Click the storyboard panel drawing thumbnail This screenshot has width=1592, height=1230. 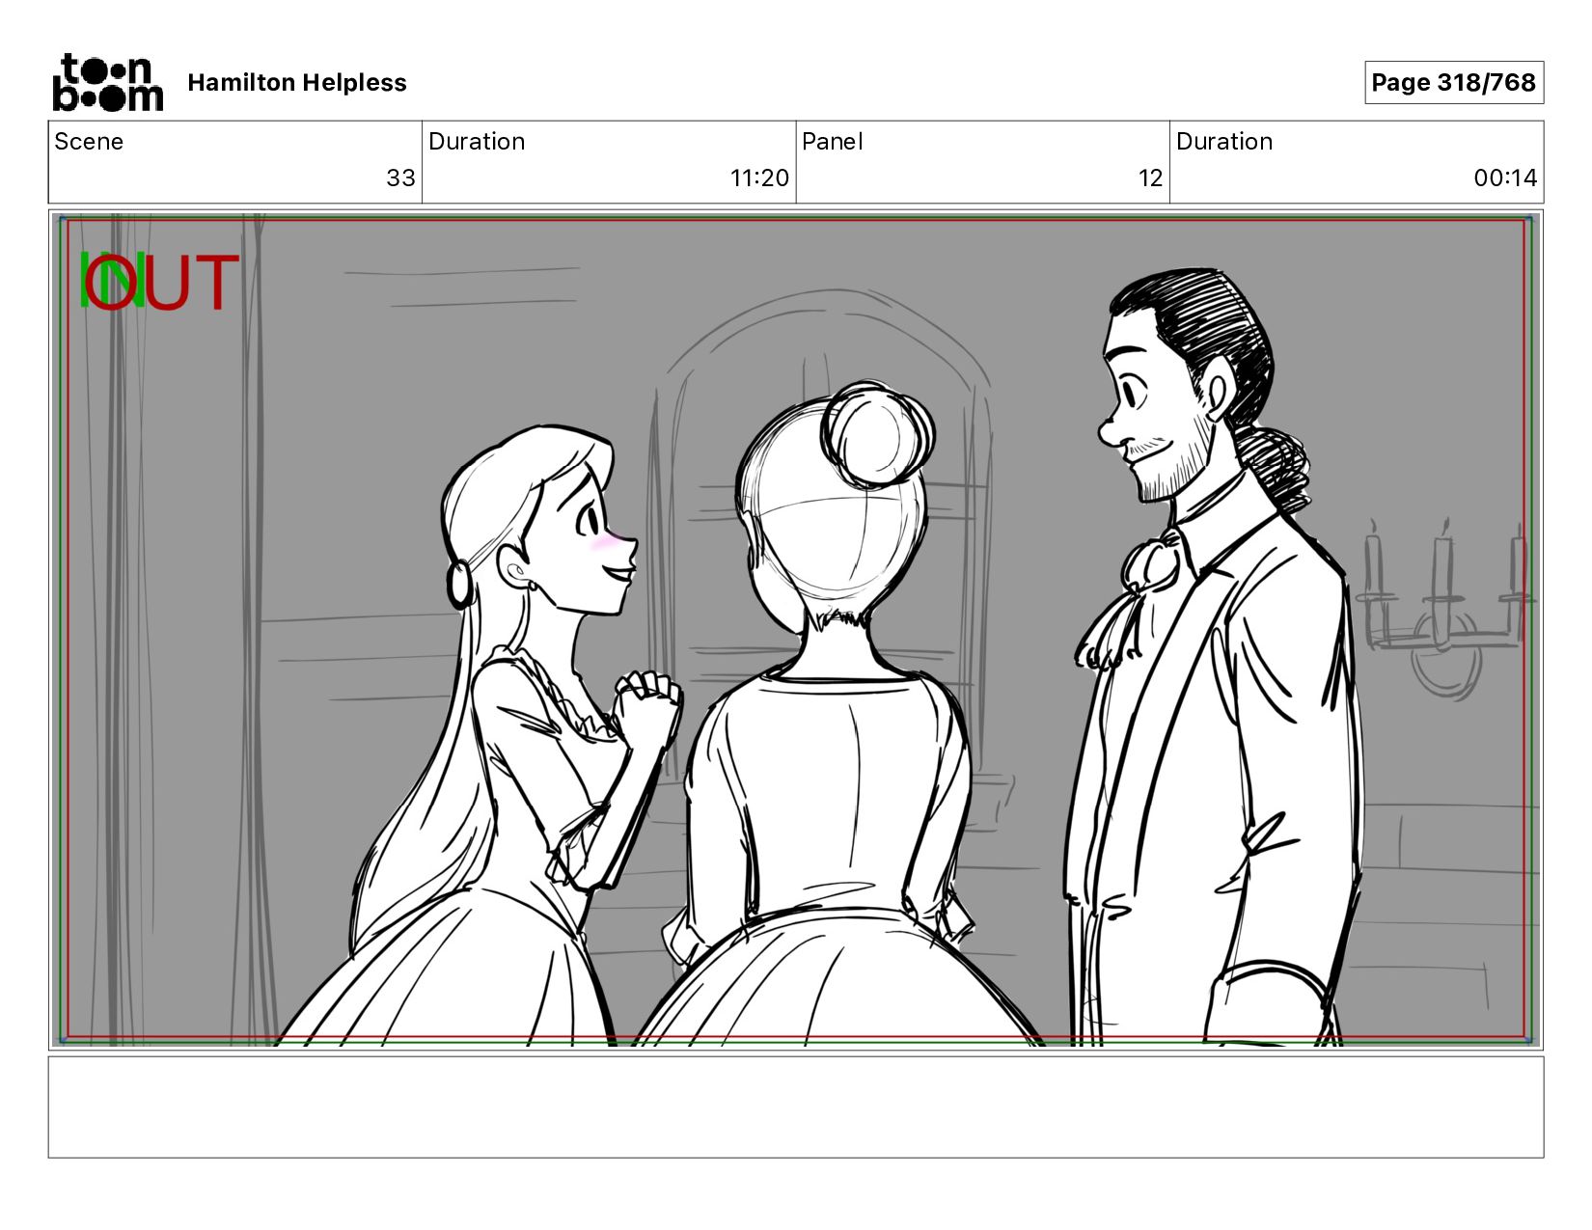(796, 630)
